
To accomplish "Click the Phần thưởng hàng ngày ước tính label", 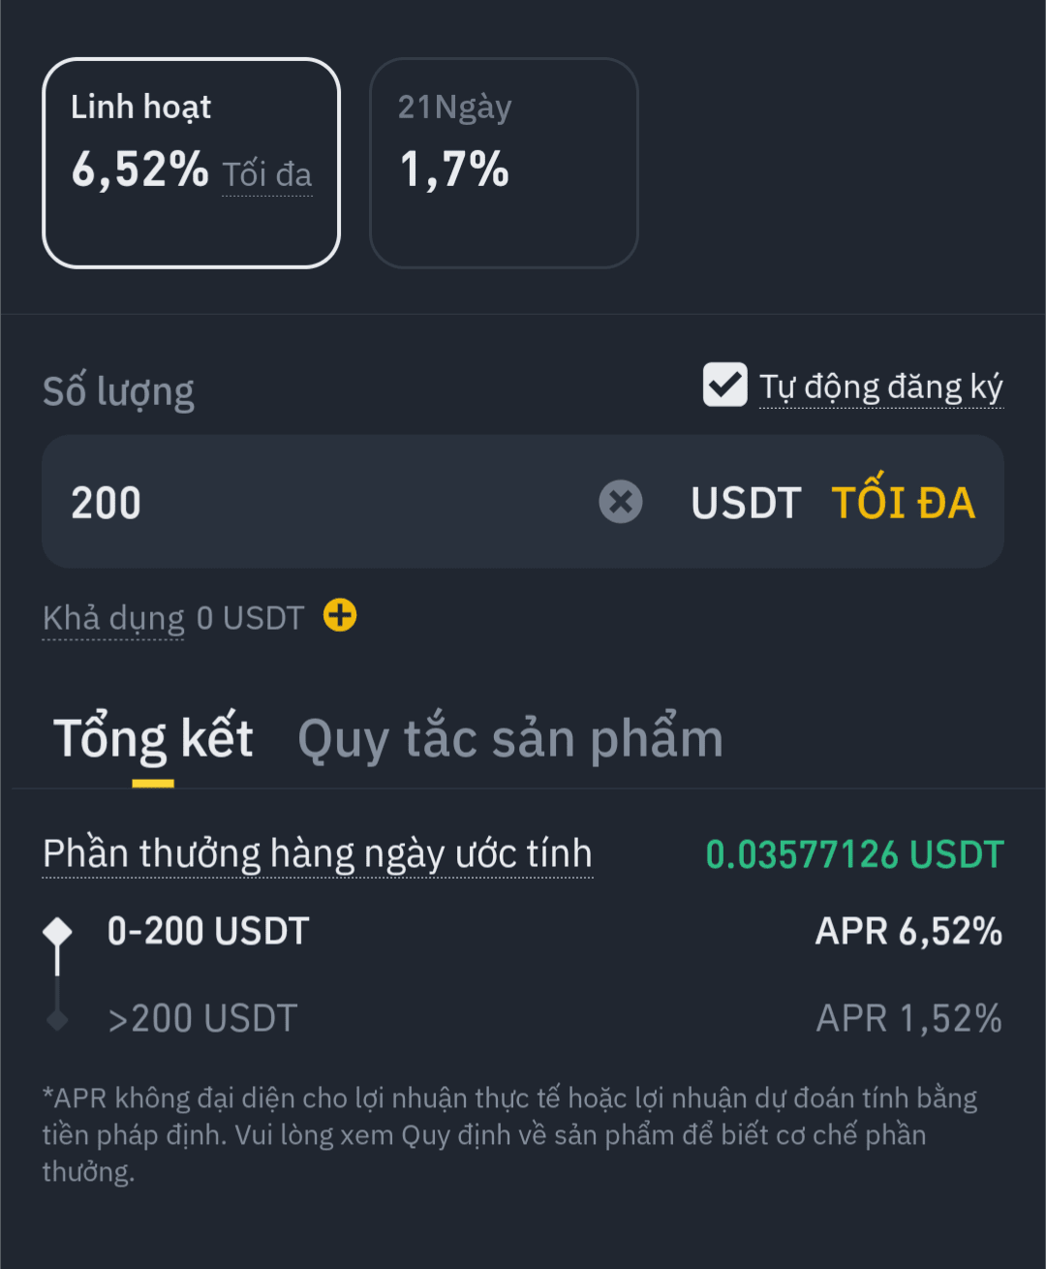I will 318,854.
